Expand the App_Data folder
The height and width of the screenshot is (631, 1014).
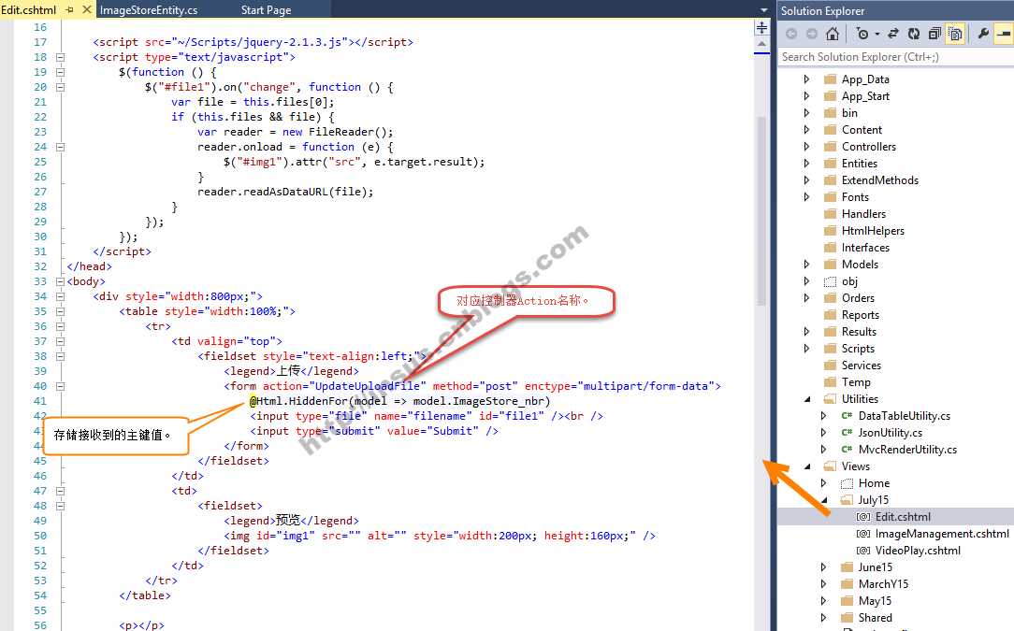click(x=806, y=79)
